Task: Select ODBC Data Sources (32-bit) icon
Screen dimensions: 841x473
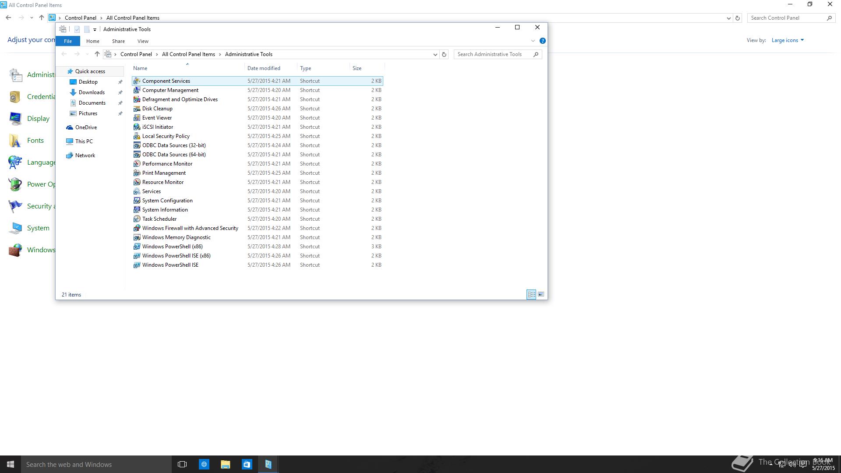Action: pyautogui.click(x=137, y=145)
